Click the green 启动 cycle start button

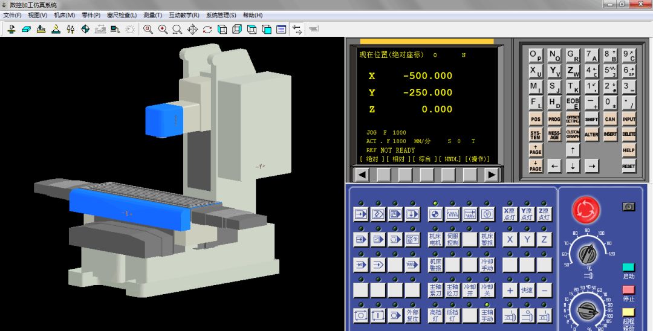[x=628, y=268]
